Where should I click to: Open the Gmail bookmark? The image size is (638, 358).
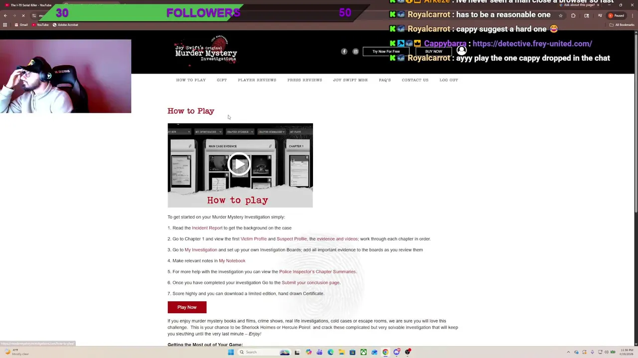pos(20,25)
